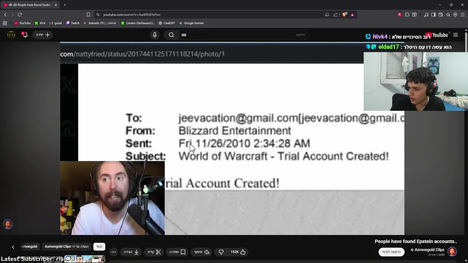Select the white 'All' filter chip

click(x=99, y=247)
